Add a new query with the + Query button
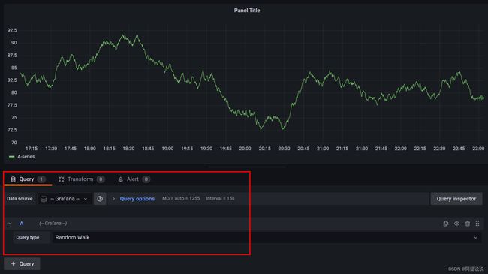Screen dimensions: 488x274 (x=22, y=264)
